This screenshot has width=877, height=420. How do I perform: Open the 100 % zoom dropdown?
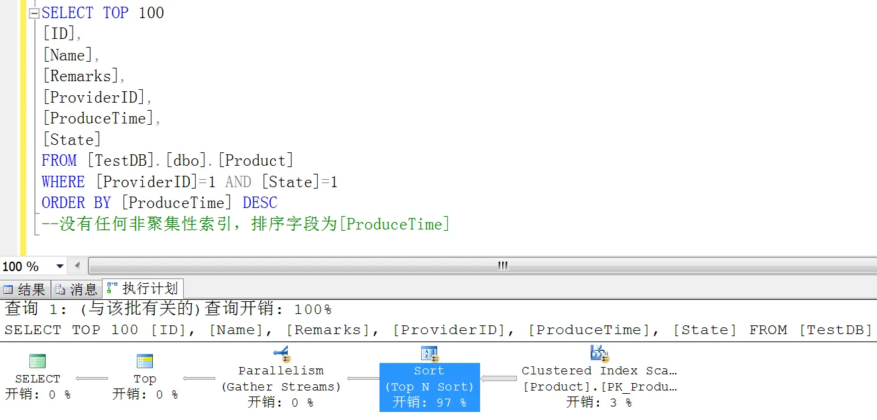point(60,266)
